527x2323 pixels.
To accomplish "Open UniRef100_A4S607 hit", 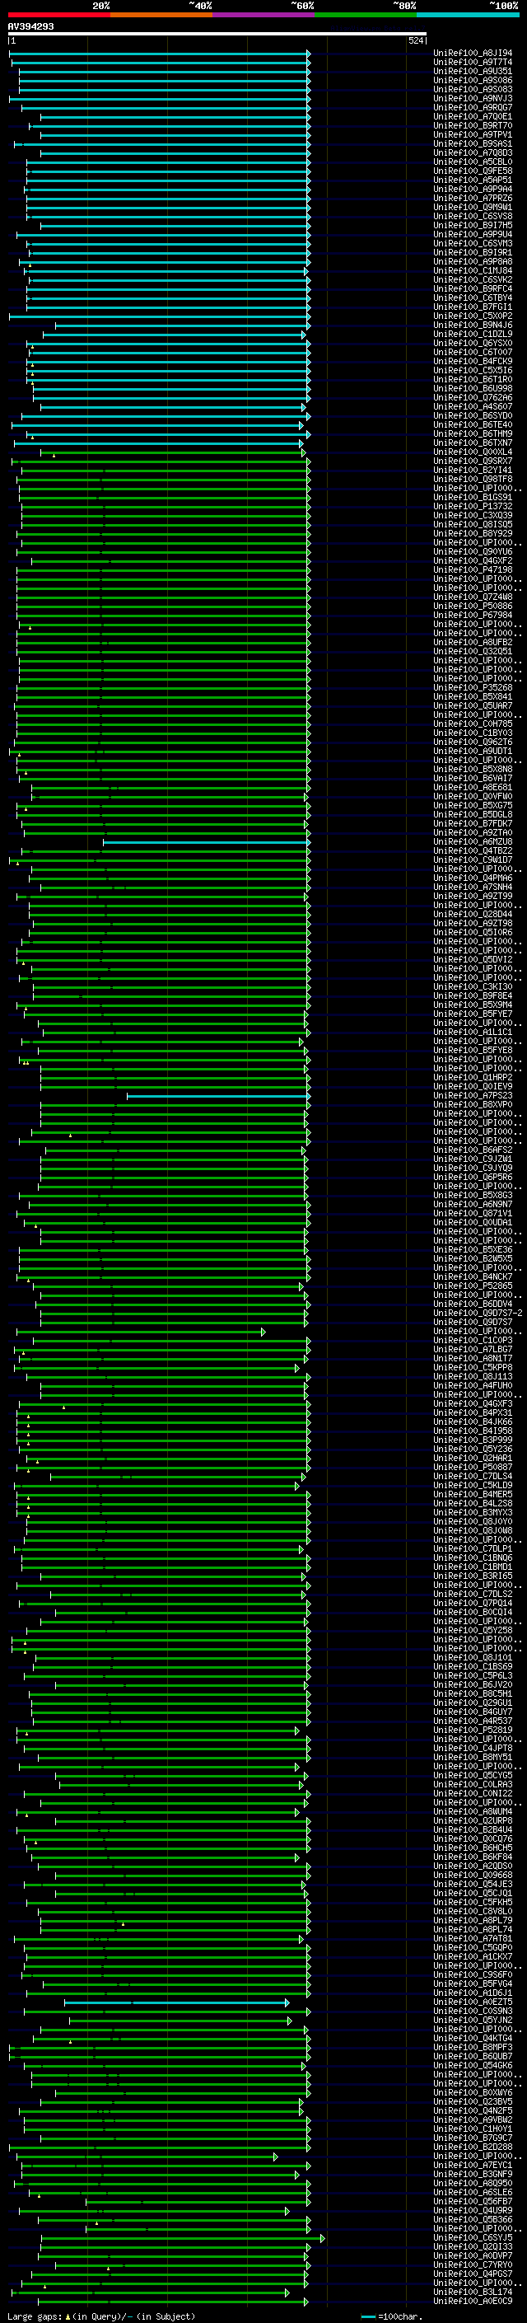I will point(473,407).
